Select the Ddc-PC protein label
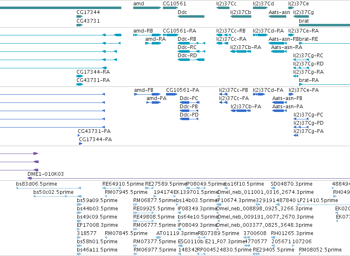 point(189,98)
